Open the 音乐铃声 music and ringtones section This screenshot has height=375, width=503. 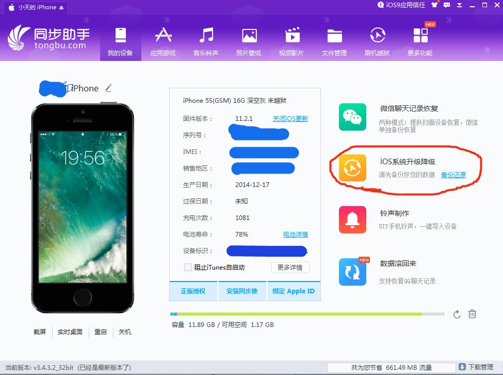click(206, 41)
